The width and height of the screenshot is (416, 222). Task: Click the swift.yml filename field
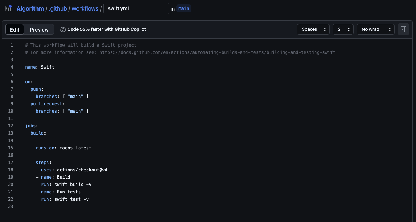pos(136,8)
